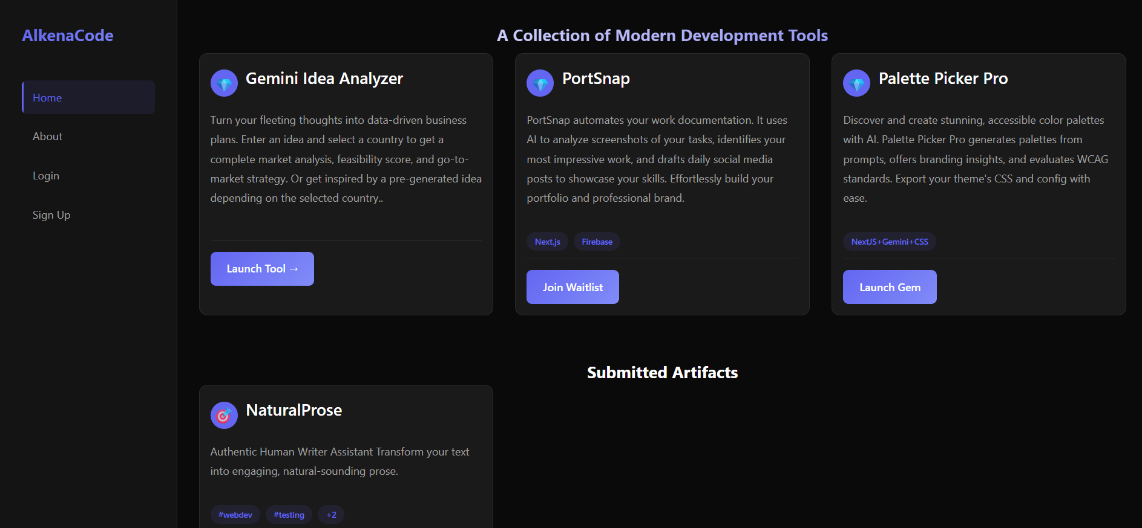1142x528 pixels.
Task: Select the AlkenaCode logo
Action: click(68, 35)
